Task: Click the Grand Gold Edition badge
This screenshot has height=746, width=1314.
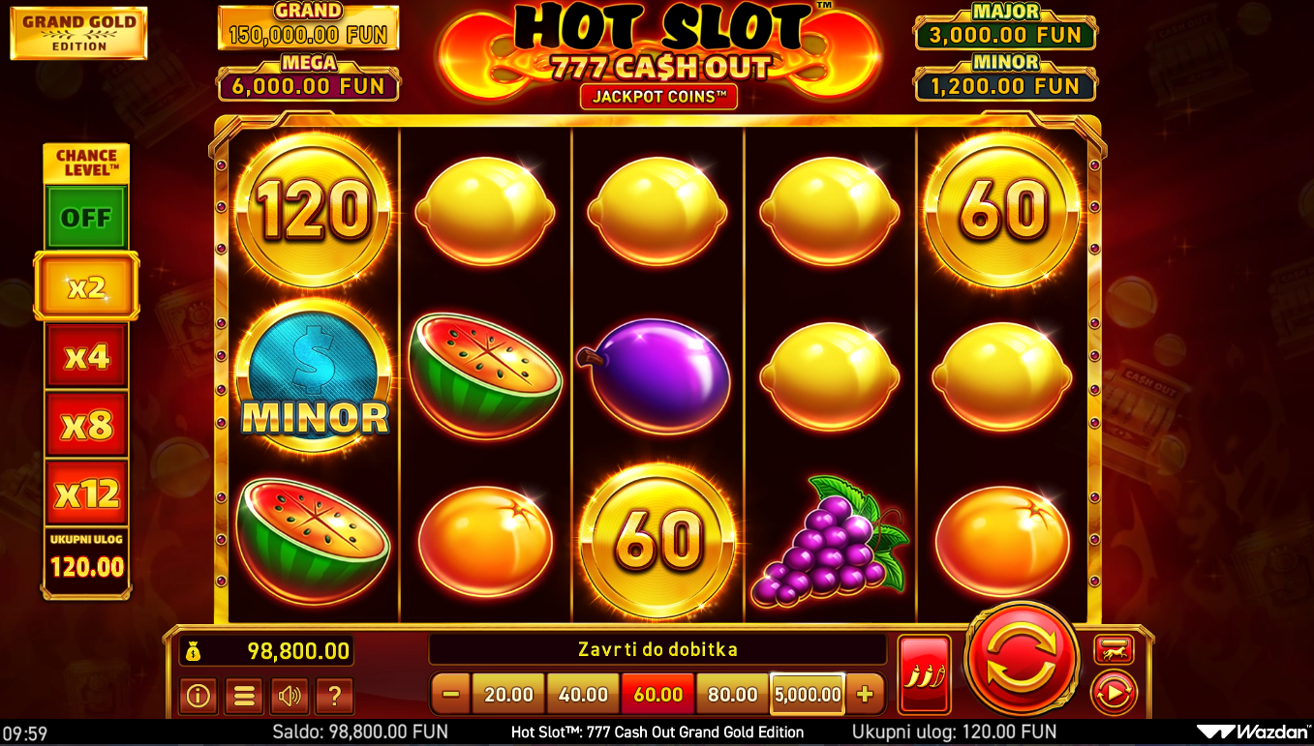Action: pyautogui.click(x=78, y=33)
